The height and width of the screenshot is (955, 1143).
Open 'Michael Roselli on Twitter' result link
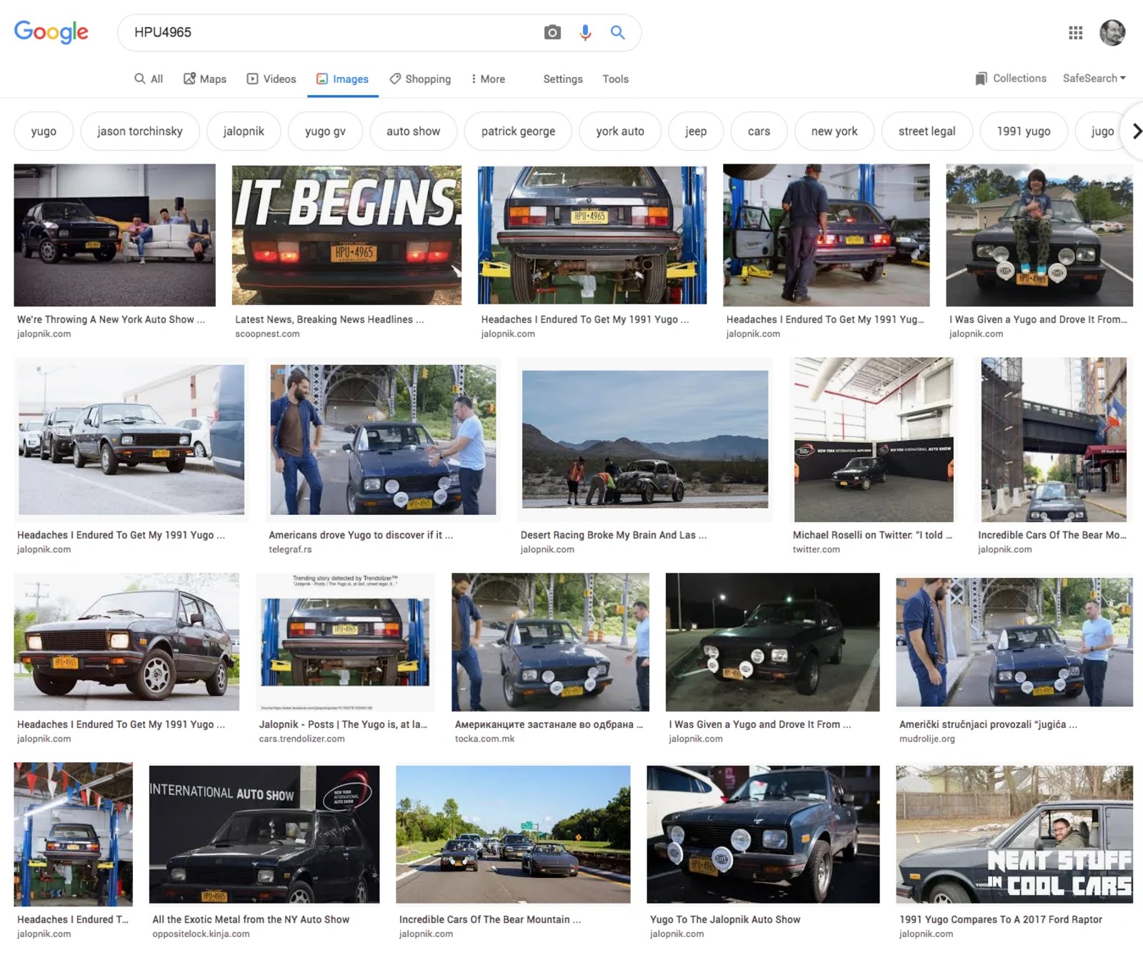[872, 535]
